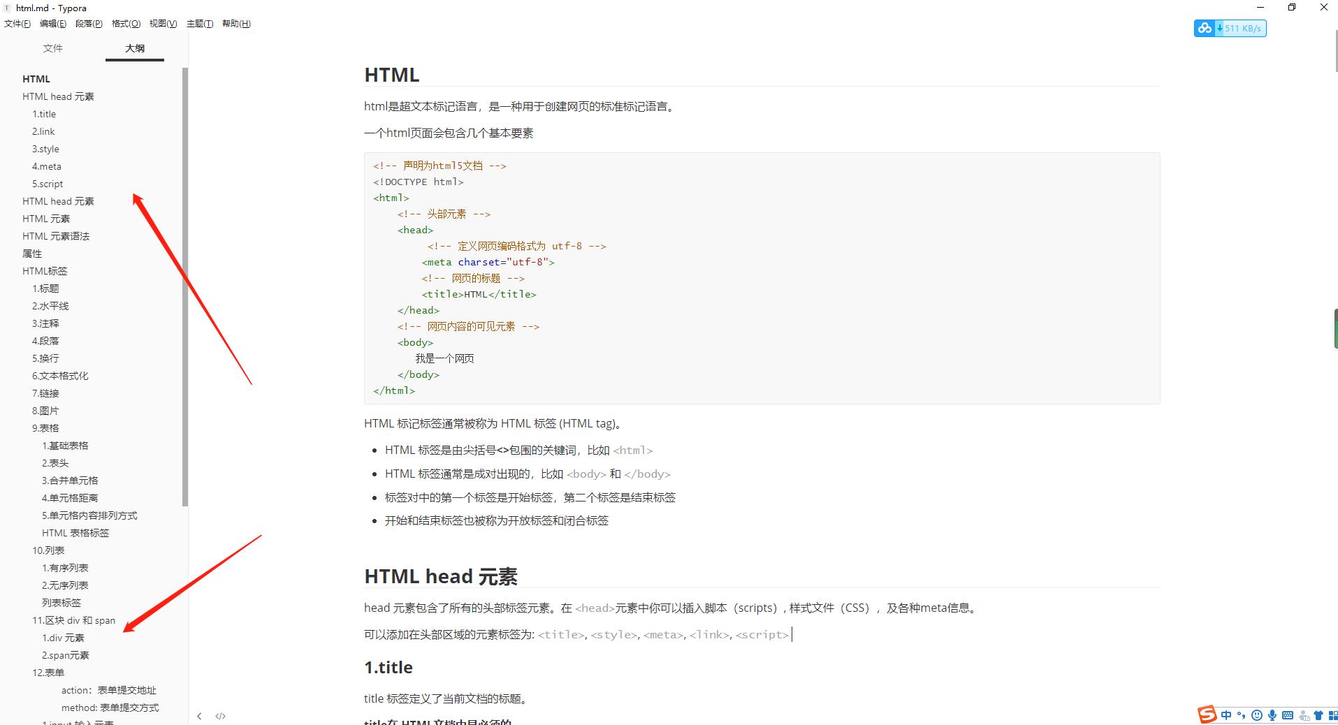Click the Sogou user account icon
Screen dimensions: 1338x725
coord(1303,715)
